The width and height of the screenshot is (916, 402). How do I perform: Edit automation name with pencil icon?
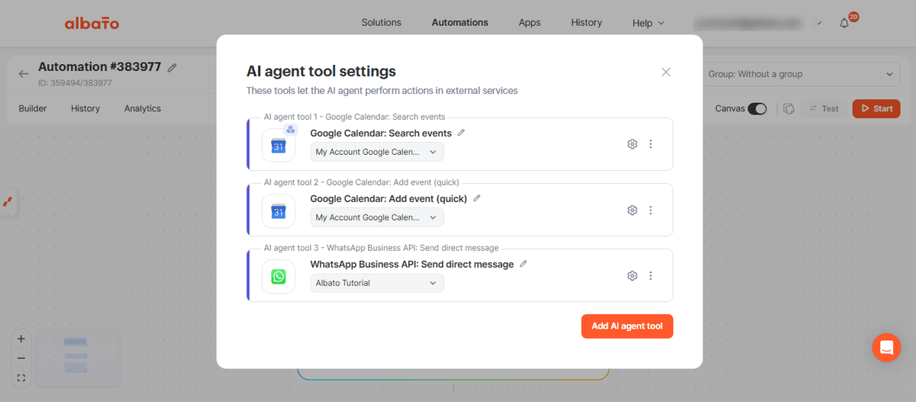173,67
